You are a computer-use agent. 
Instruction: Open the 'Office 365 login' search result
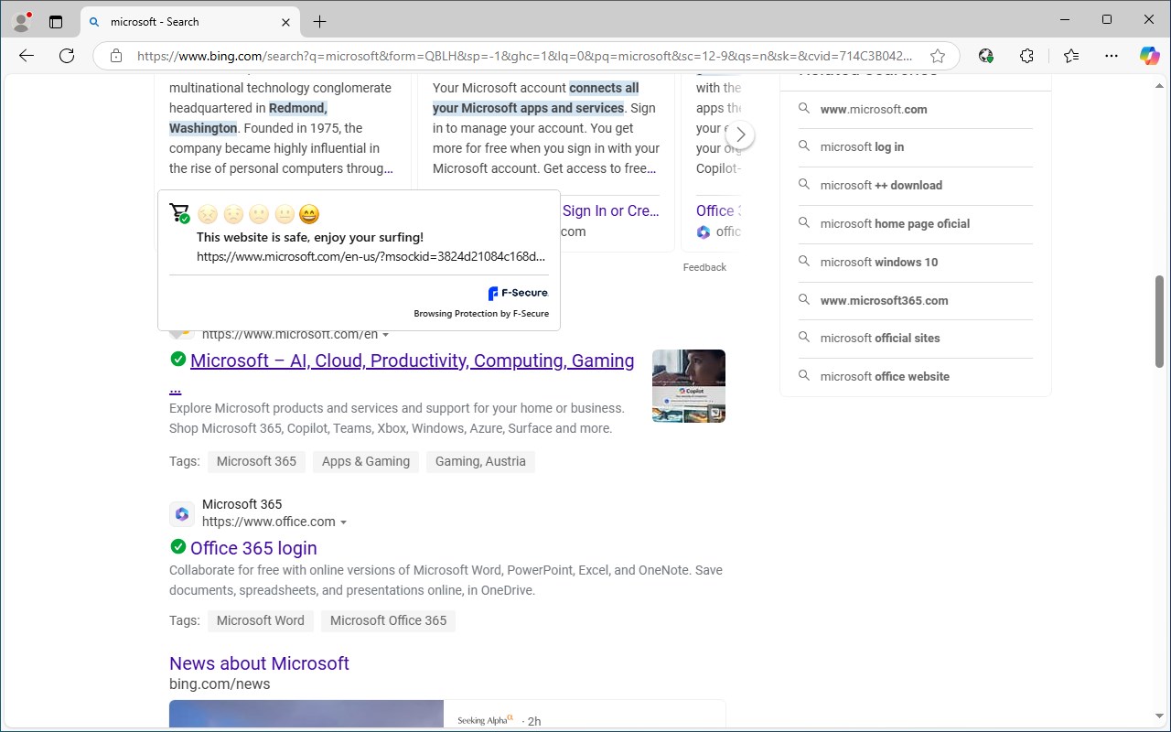[252, 547]
